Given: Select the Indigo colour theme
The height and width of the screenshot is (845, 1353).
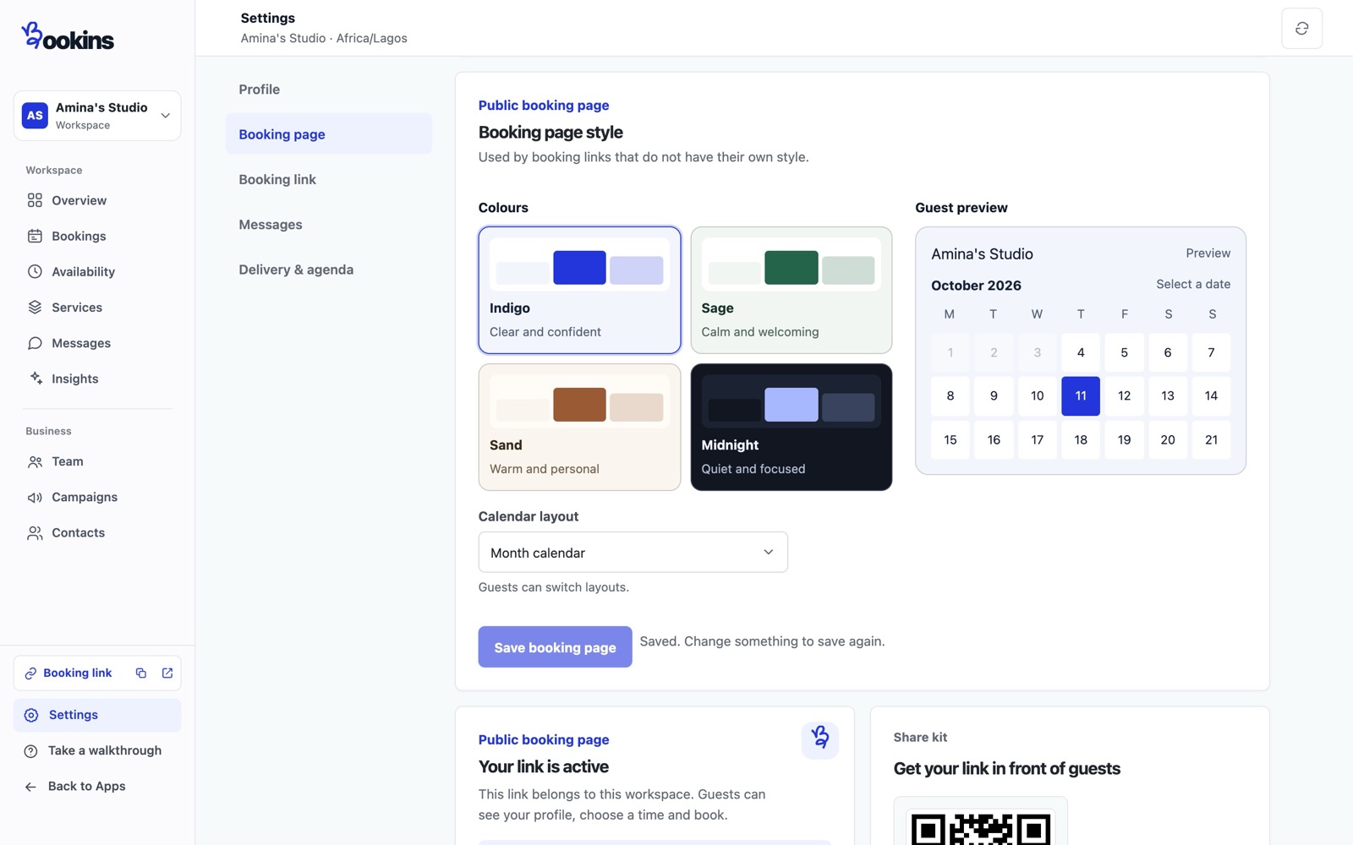Looking at the screenshot, I should (x=579, y=290).
